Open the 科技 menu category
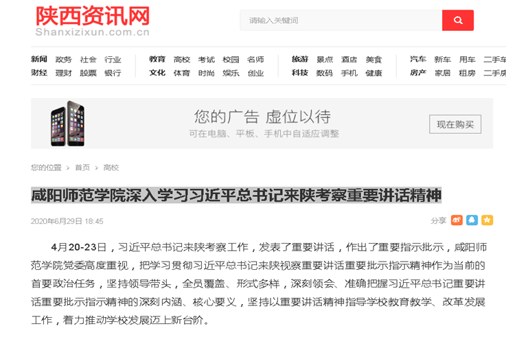 300,73
